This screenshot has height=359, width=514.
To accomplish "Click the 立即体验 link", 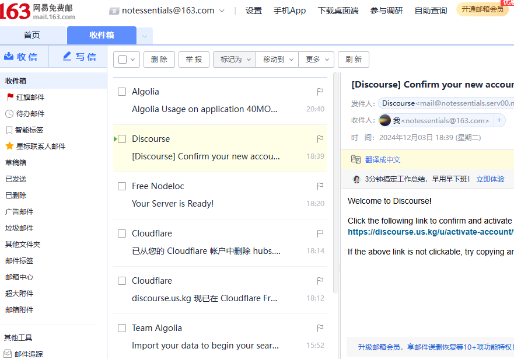I will (x=490, y=179).
